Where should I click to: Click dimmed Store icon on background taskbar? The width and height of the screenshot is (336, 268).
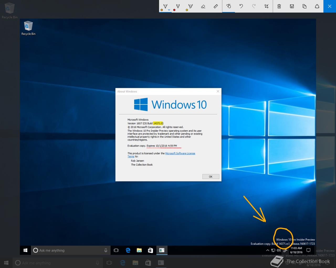(x=148, y=263)
